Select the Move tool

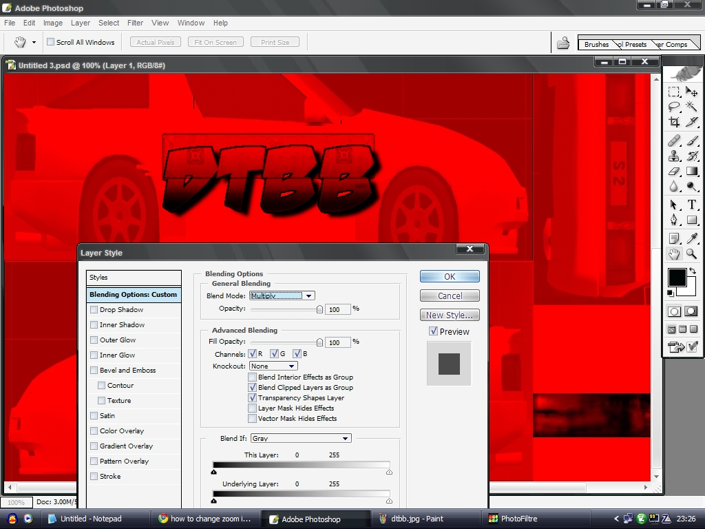pos(691,92)
